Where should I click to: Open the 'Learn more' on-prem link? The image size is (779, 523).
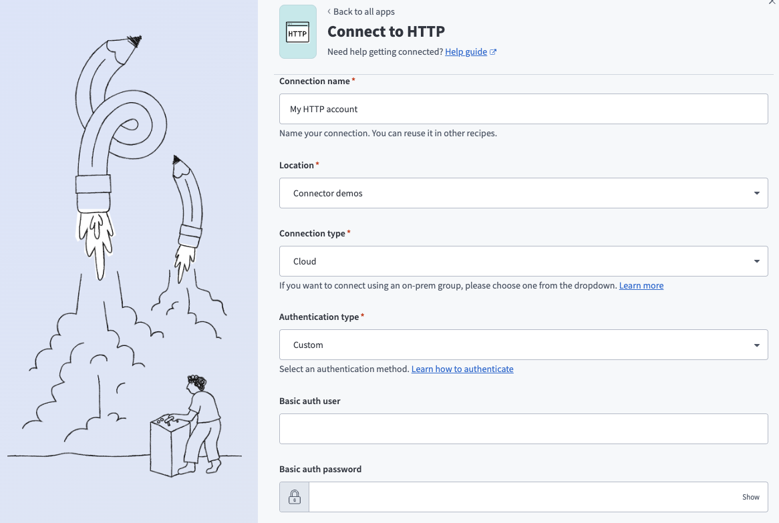[641, 285]
